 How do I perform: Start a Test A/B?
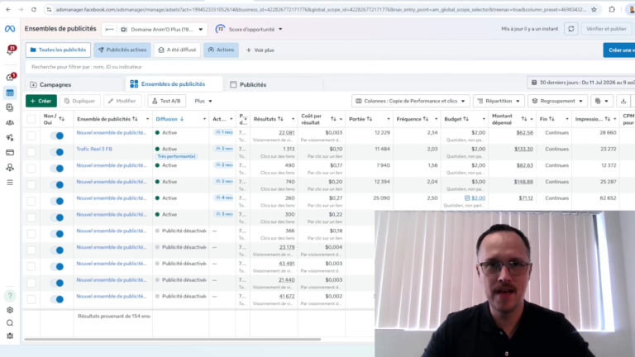pos(166,101)
